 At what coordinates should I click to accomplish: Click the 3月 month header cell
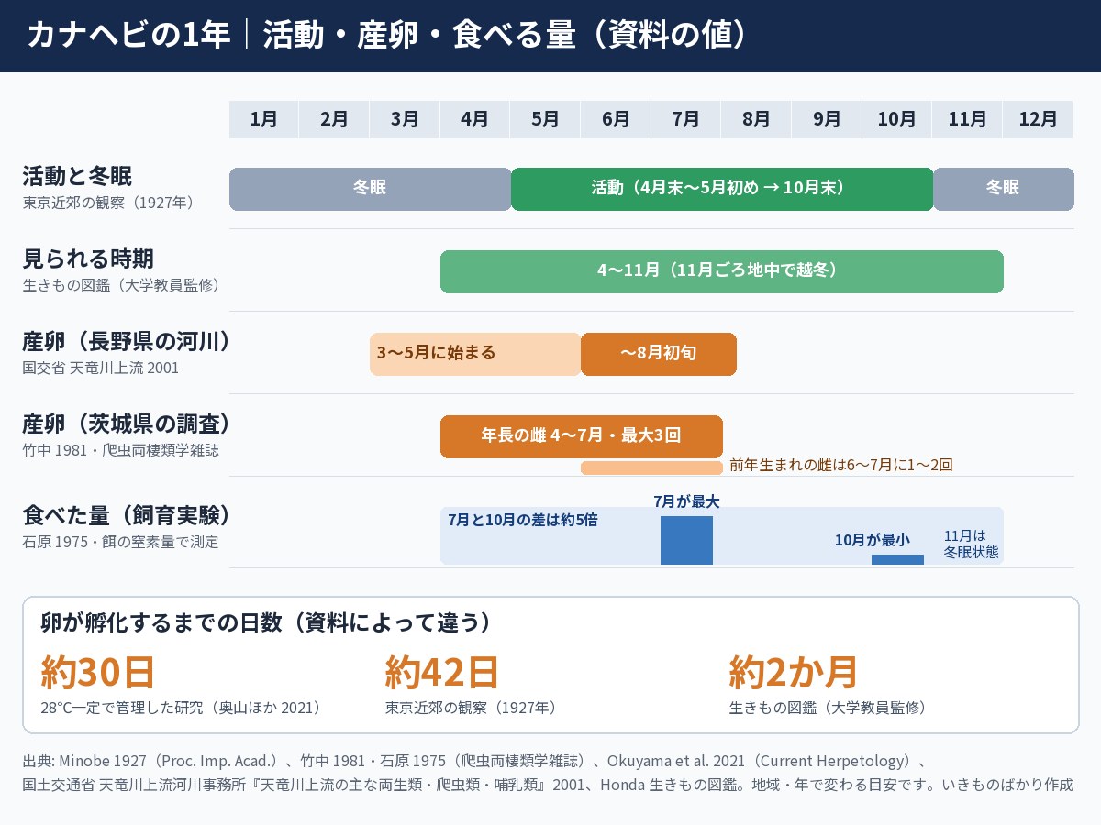(x=405, y=119)
